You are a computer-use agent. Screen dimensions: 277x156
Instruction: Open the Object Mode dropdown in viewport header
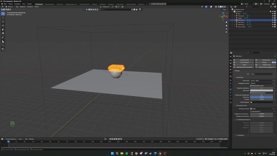click(10, 7)
